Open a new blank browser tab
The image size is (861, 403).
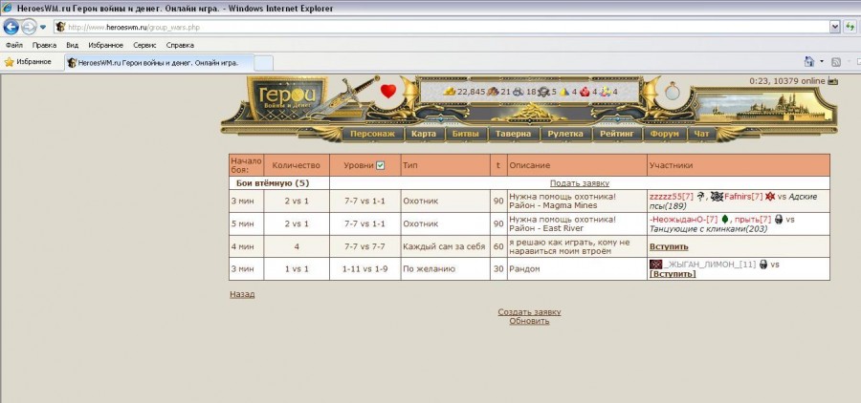click(x=264, y=63)
